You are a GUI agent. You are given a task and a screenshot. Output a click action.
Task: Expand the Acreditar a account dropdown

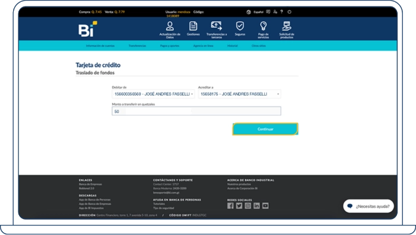tap(240, 94)
